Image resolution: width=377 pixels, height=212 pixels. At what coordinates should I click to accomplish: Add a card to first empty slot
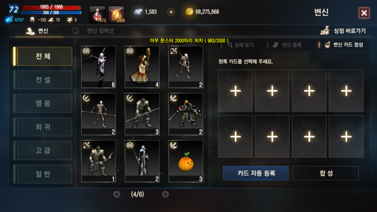[235, 90]
